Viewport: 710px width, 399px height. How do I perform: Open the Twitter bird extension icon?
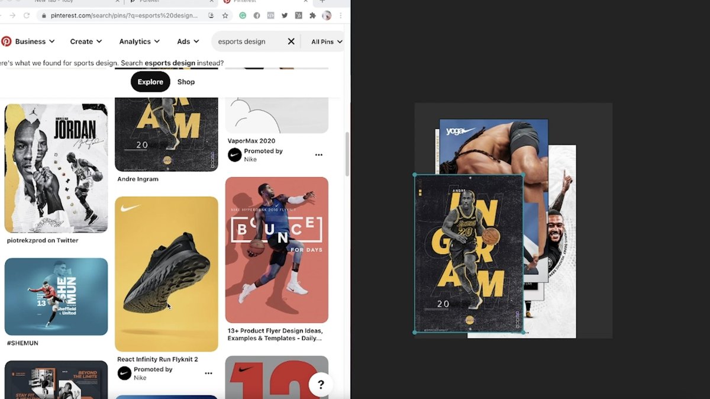pyautogui.click(x=285, y=15)
